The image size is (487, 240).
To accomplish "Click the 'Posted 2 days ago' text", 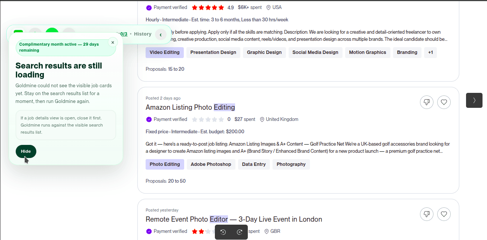I will tap(163, 98).
